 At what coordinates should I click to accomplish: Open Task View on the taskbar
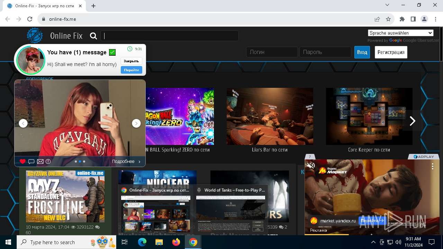(125, 242)
